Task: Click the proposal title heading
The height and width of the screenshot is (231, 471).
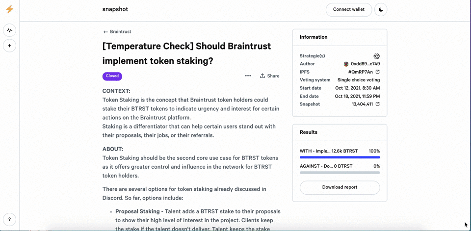Action: (x=186, y=53)
